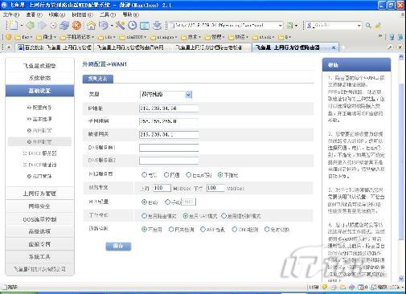
Task: Click the 保存 save button
Action: pyautogui.click(x=118, y=247)
